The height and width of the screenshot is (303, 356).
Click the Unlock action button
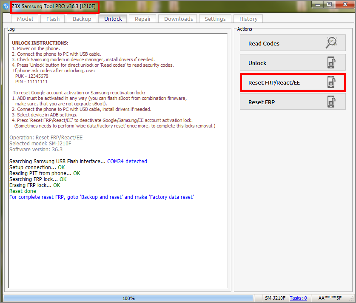(293, 62)
